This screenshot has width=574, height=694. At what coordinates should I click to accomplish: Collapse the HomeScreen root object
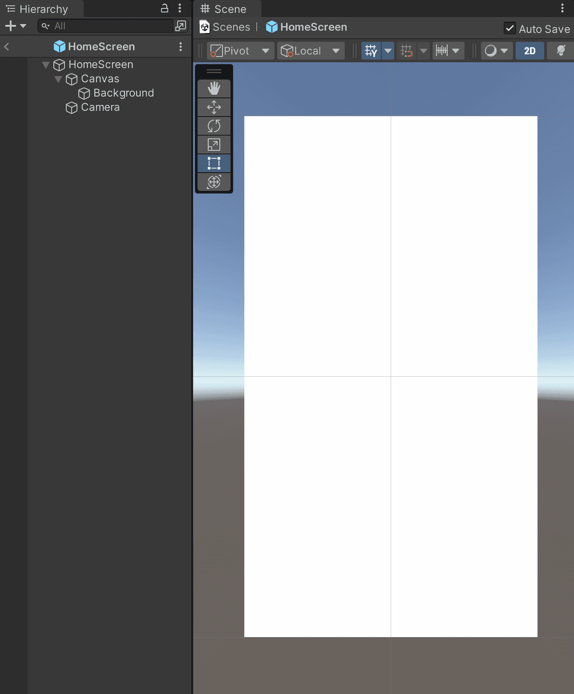46,65
